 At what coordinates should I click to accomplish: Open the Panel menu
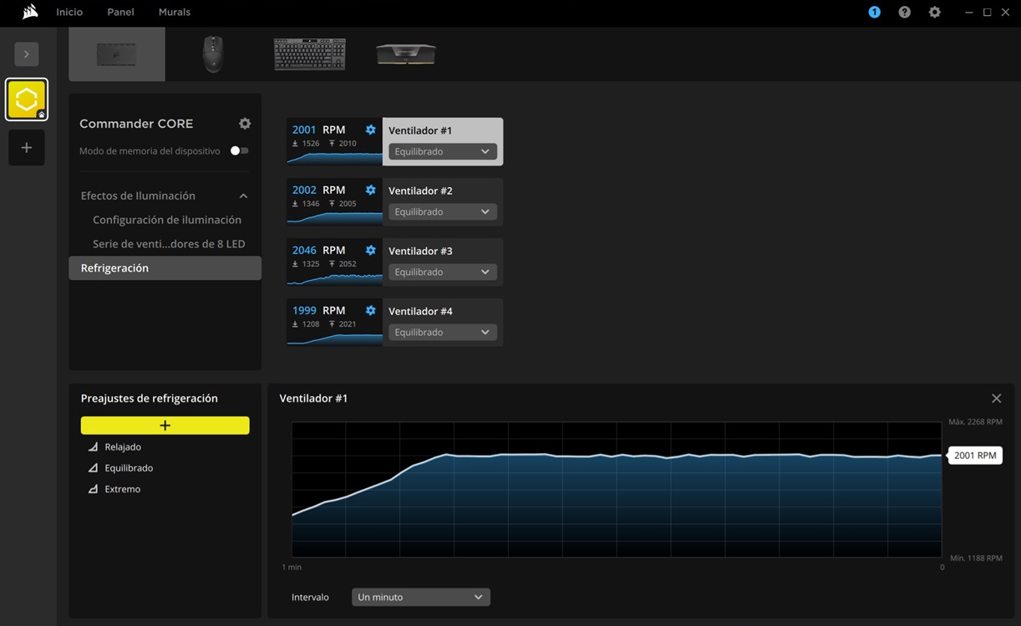click(x=120, y=13)
